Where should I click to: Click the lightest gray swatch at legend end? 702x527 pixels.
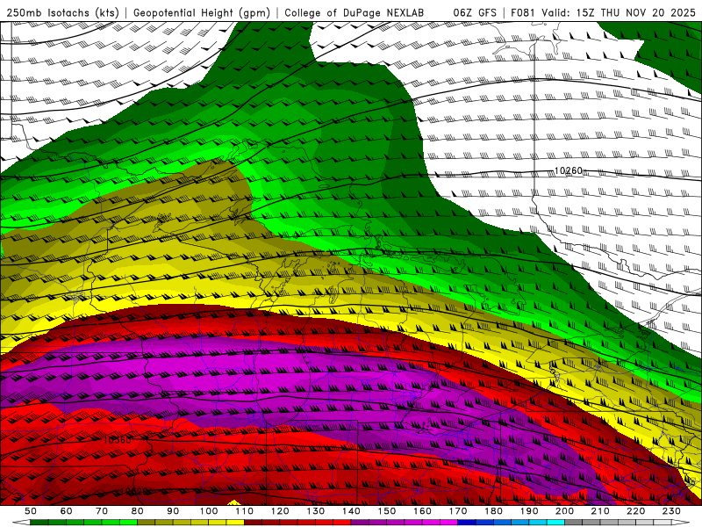663,523
